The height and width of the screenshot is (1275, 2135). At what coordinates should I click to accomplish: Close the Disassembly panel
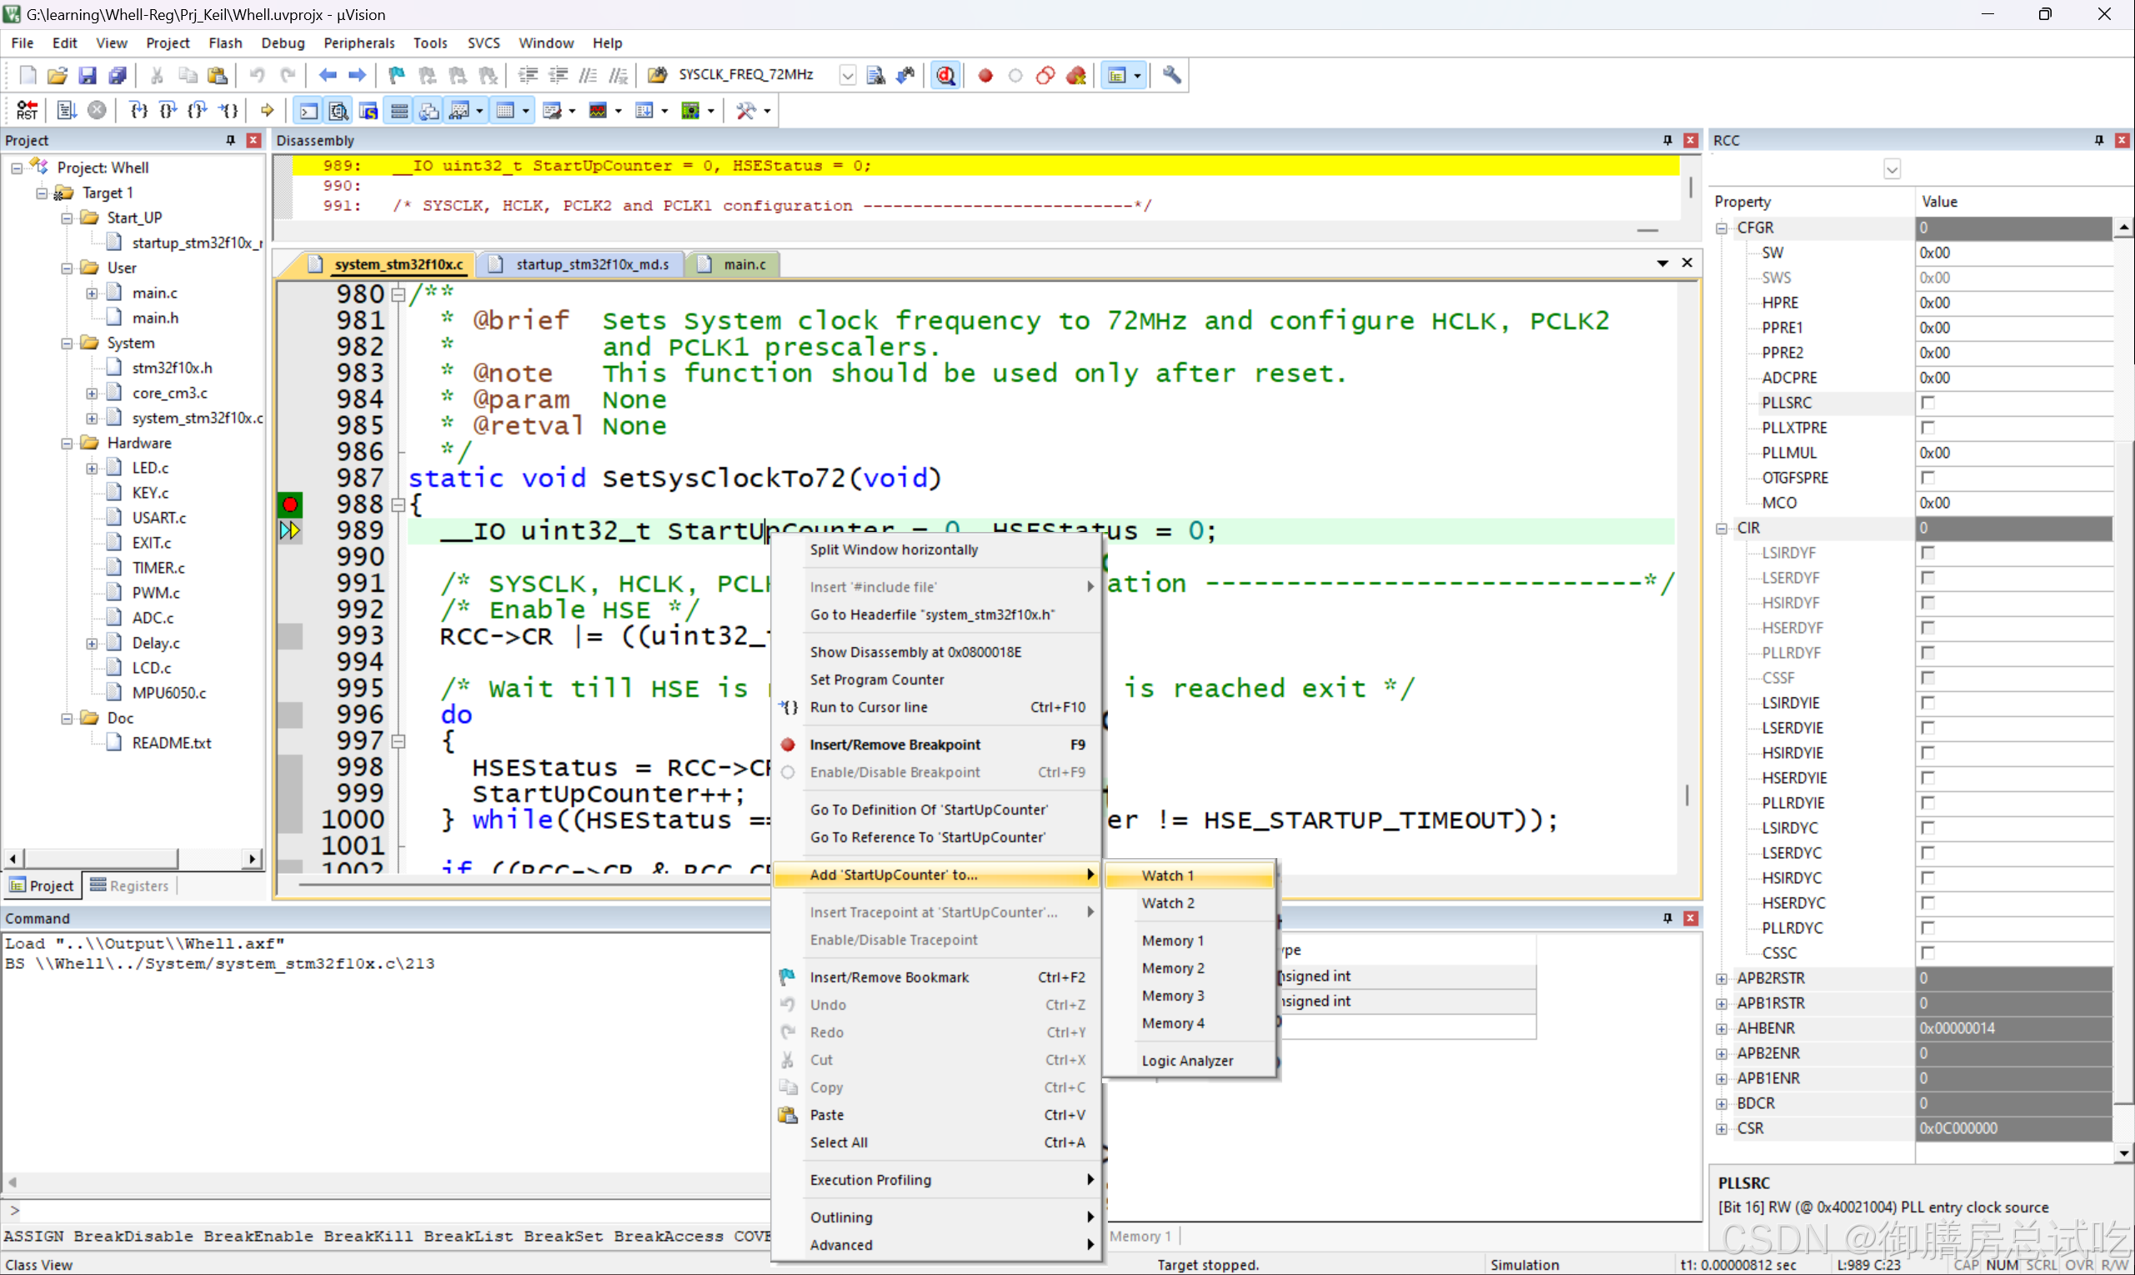[x=1690, y=140]
